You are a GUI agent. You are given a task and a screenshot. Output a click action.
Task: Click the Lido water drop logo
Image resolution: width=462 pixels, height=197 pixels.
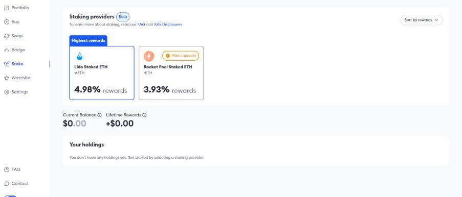79,56
